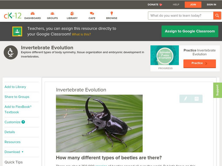Open the Help menu item

pos(176,5)
